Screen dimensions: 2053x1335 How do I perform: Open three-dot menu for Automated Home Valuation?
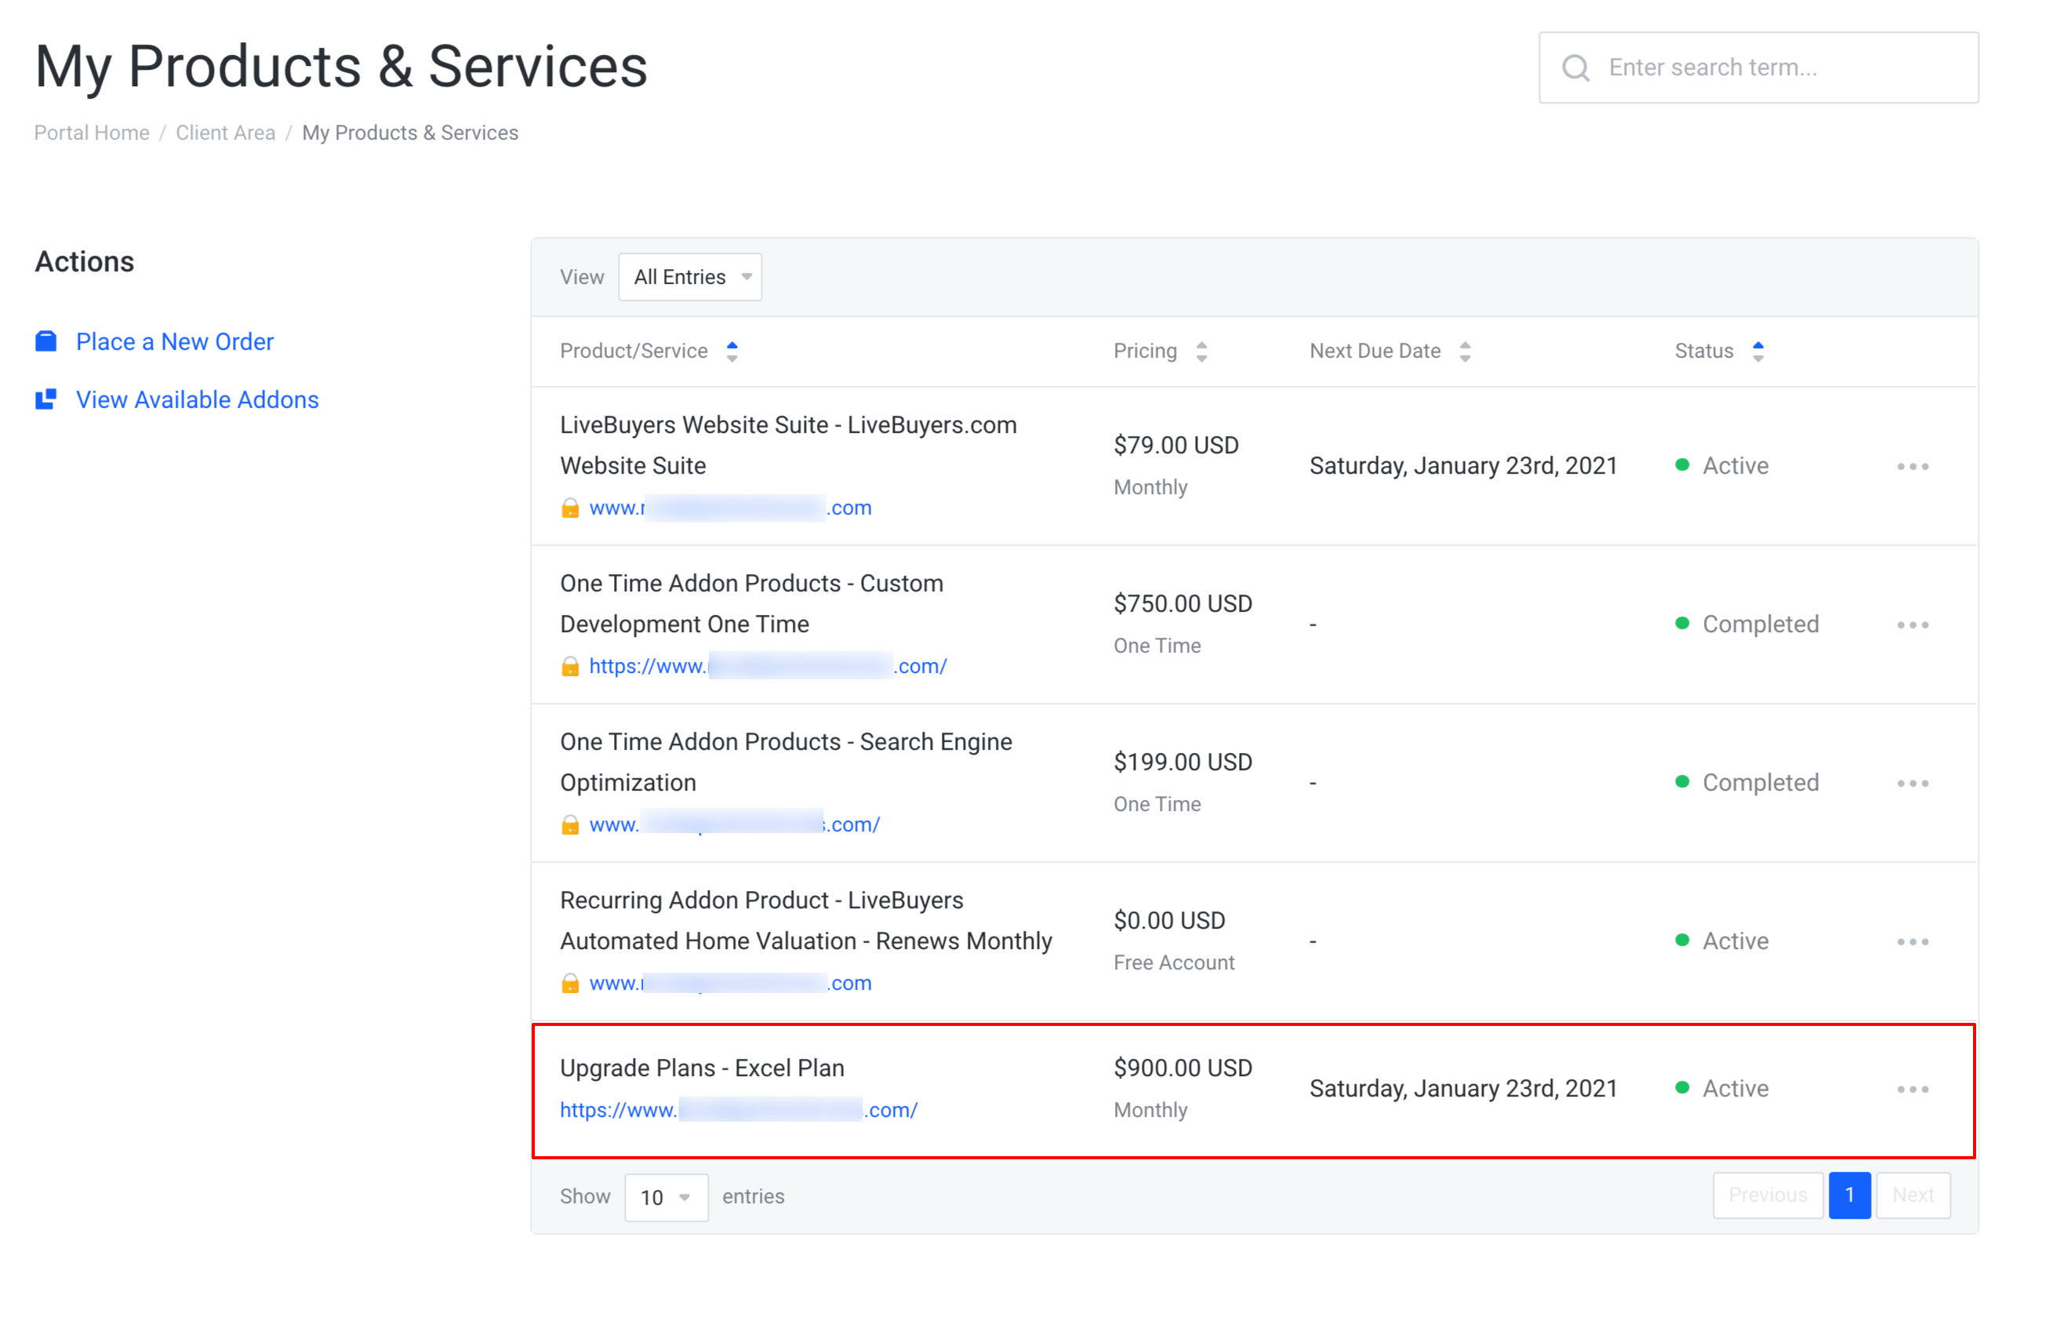(1913, 941)
